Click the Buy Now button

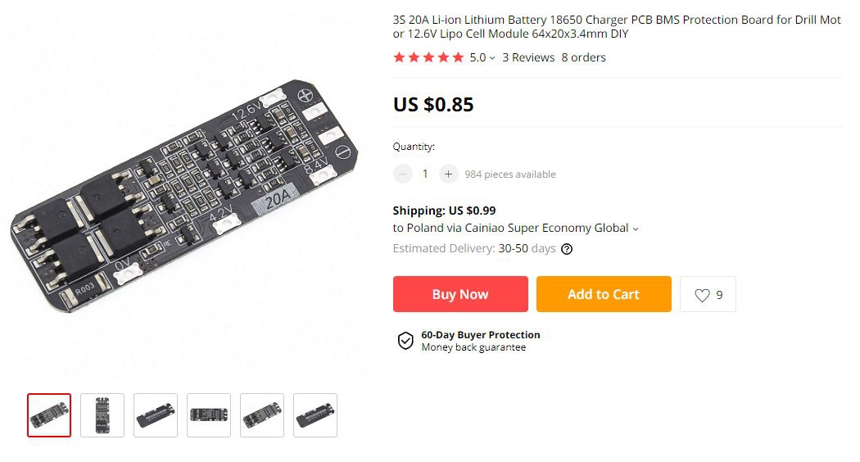(460, 294)
